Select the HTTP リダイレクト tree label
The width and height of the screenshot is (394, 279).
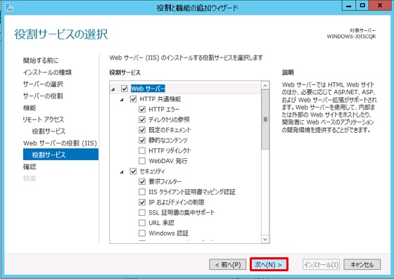pyautogui.click(x=170, y=150)
